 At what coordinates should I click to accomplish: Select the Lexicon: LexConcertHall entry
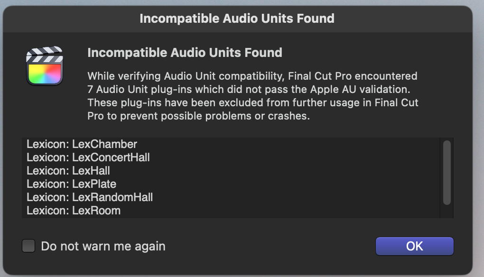88,157
